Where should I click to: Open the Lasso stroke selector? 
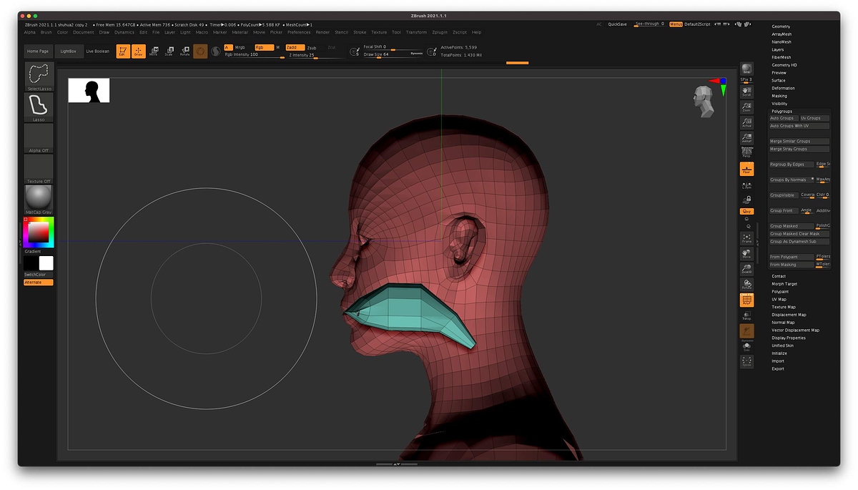39,107
